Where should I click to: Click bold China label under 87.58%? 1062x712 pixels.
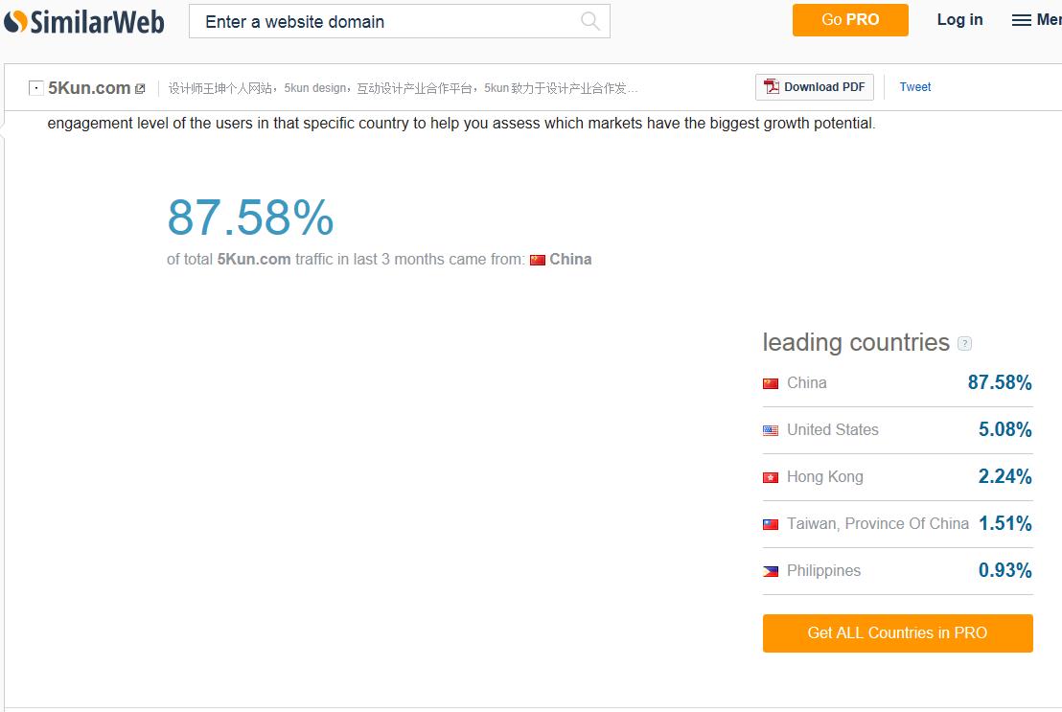[570, 260]
